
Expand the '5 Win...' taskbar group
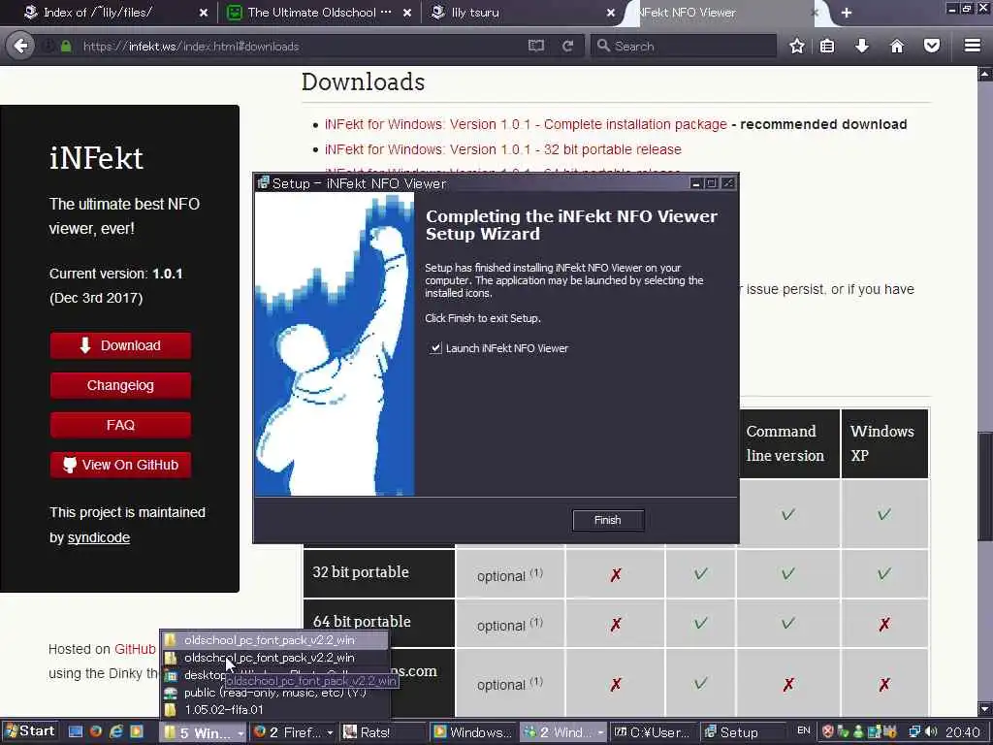203,732
